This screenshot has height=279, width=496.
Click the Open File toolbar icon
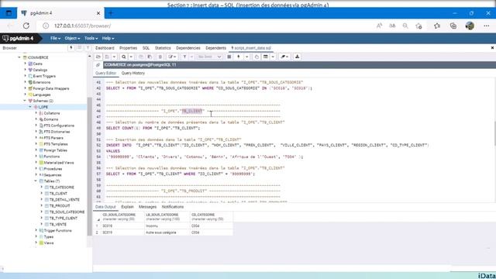pyautogui.click(x=98, y=57)
